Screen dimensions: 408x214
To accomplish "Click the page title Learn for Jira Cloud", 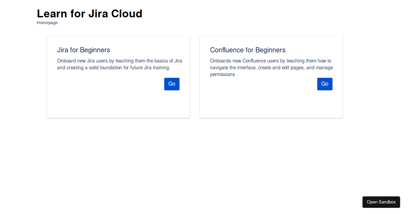I will pos(89,14).
